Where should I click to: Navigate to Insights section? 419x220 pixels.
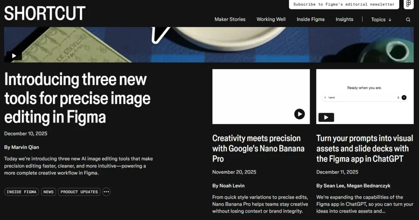(345, 19)
